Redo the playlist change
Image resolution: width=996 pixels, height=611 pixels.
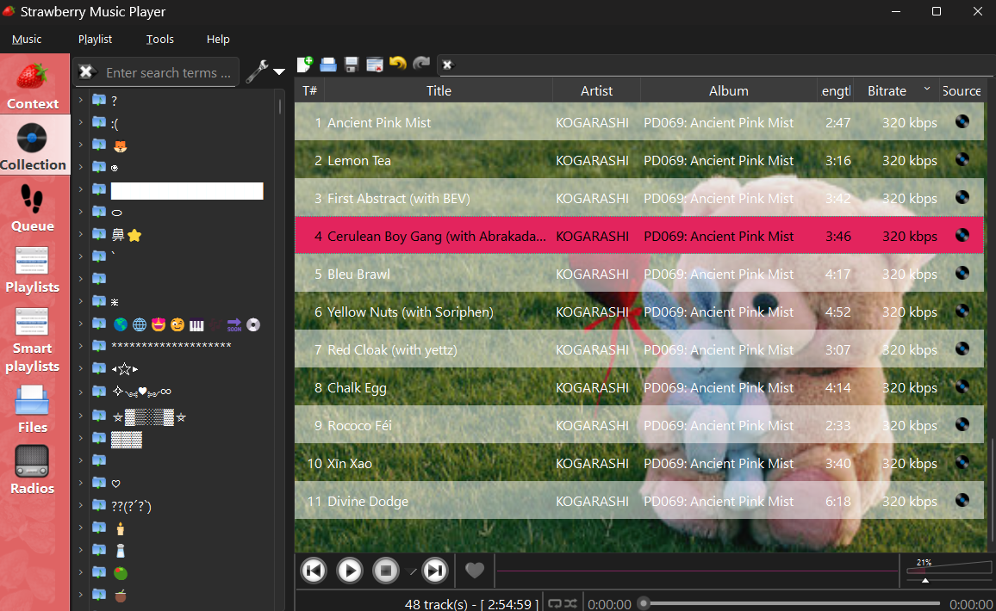[x=421, y=64]
